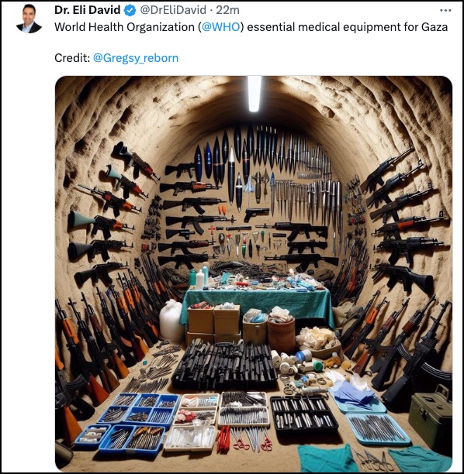Click the tweet text about essential medical equipment
The height and width of the screenshot is (474, 464).
coord(251,27)
